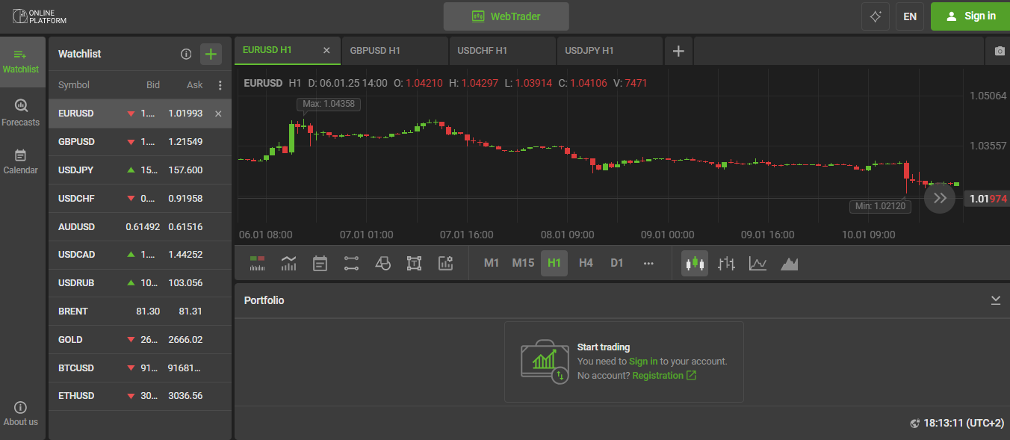The height and width of the screenshot is (440, 1010).
Task: Select the text annotation tool
Action: pyautogui.click(x=414, y=263)
